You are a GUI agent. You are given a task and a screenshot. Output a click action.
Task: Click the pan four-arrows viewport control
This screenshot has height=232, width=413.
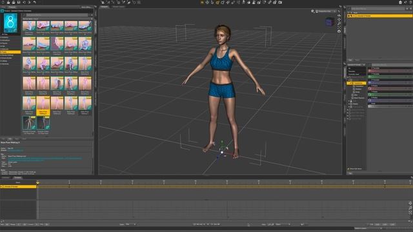(x=339, y=19)
